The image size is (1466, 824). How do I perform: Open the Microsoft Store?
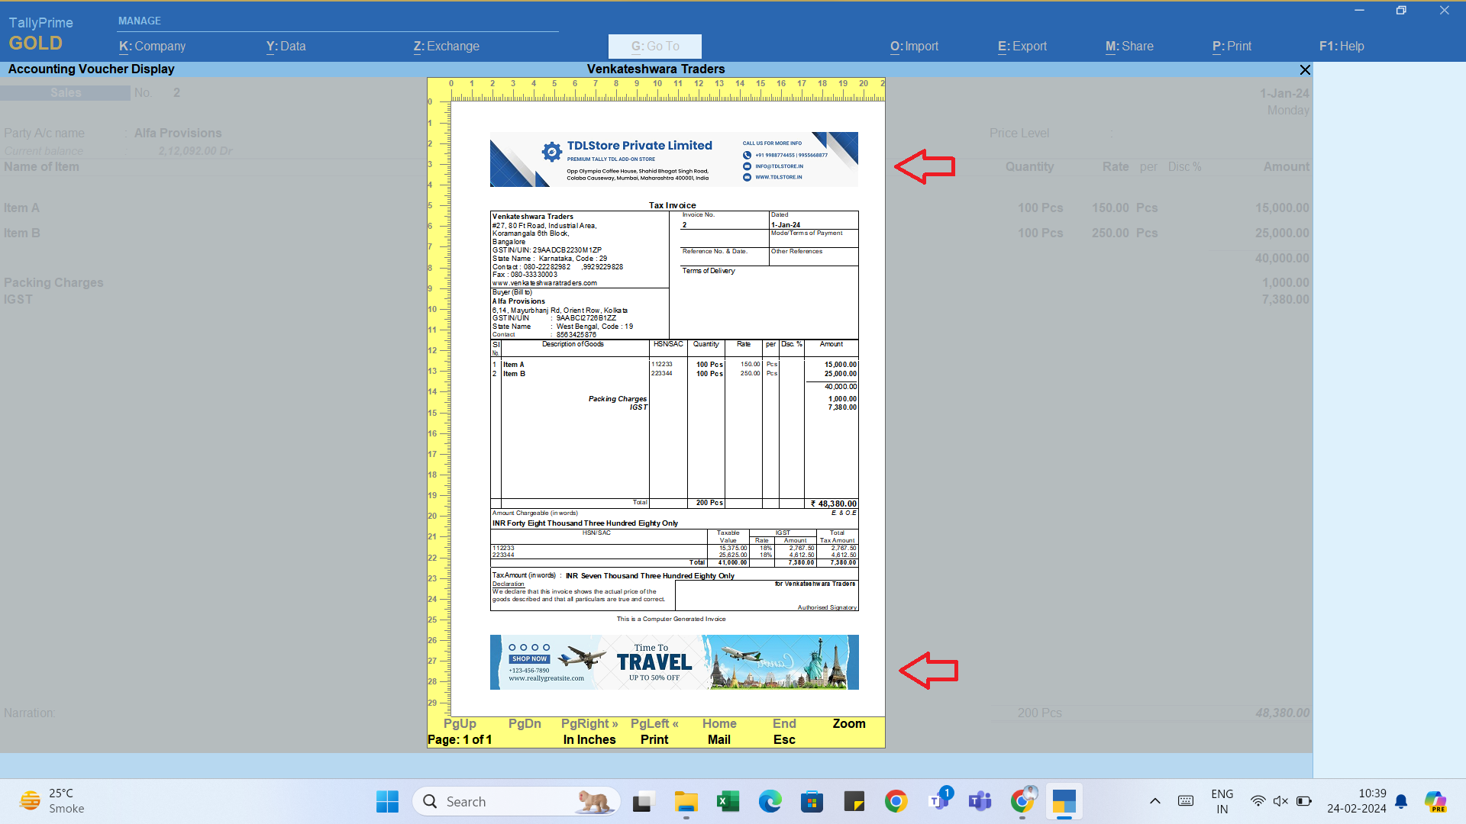tap(812, 801)
